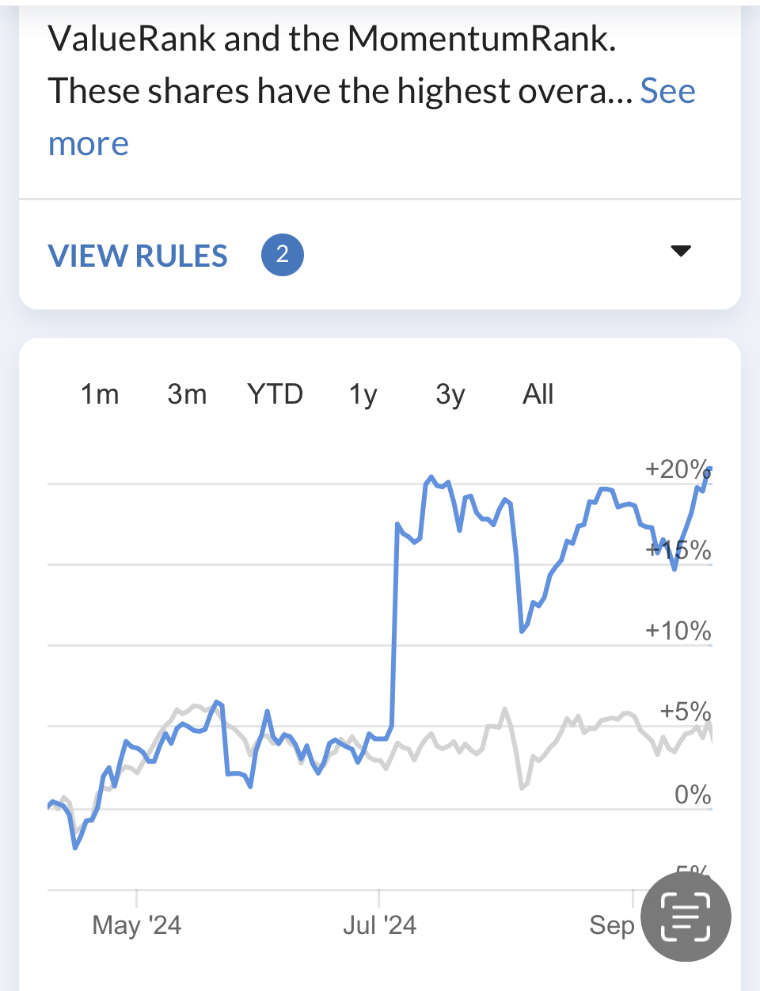Tap the Sep axis label

612,925
